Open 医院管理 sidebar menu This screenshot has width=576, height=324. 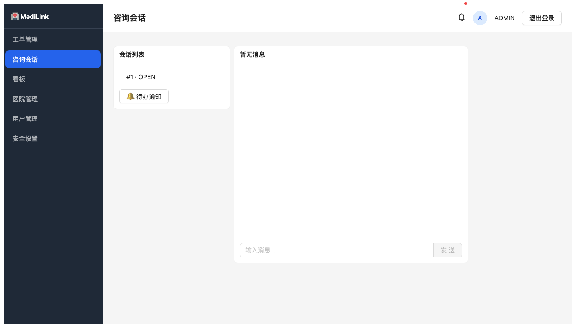pyautogui.click(x=53, y=99)
